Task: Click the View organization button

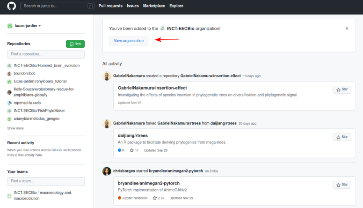Action: tap(129, 41)
